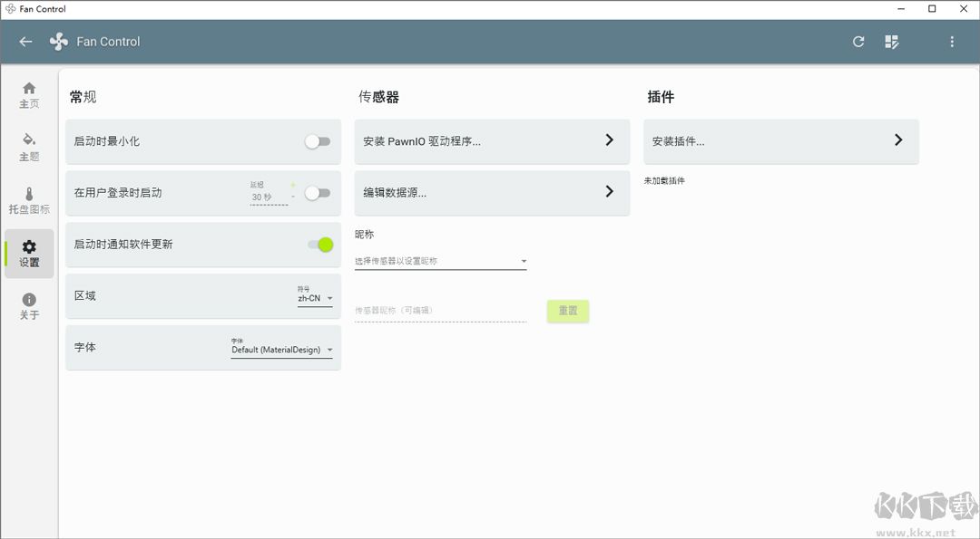This screenshot has height=539, width=980.
Task: Go back using the header arrow
Action: point(25,42)
